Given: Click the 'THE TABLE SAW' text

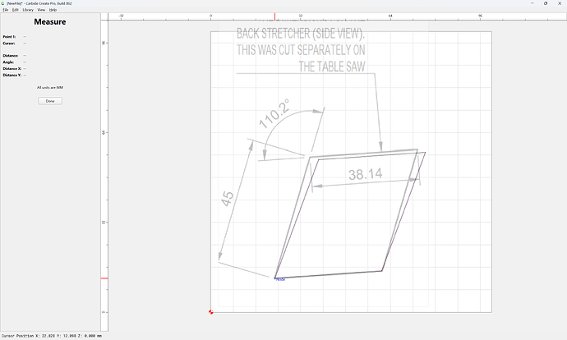Looking at the screenshot, I should pos(332,67).
